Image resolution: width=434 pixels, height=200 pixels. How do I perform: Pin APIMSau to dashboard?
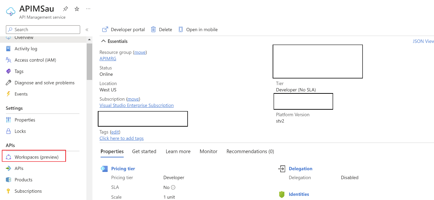[65, 9]
